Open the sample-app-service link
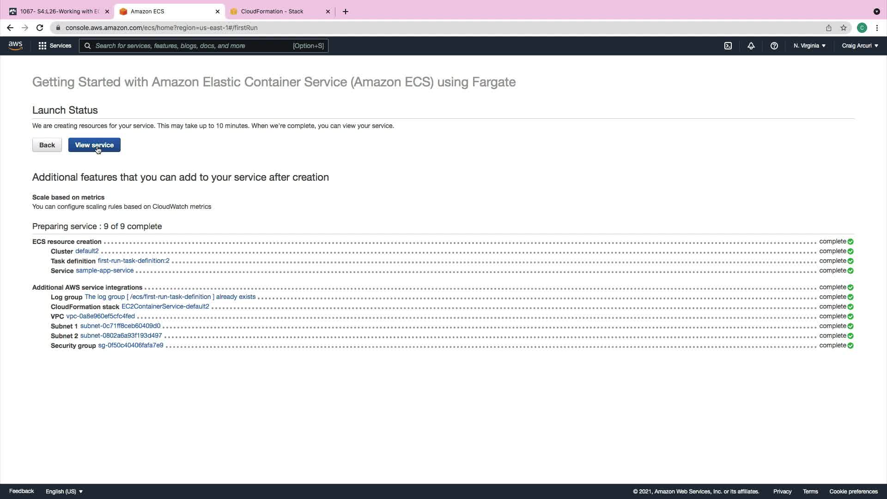 click(104, 270)
